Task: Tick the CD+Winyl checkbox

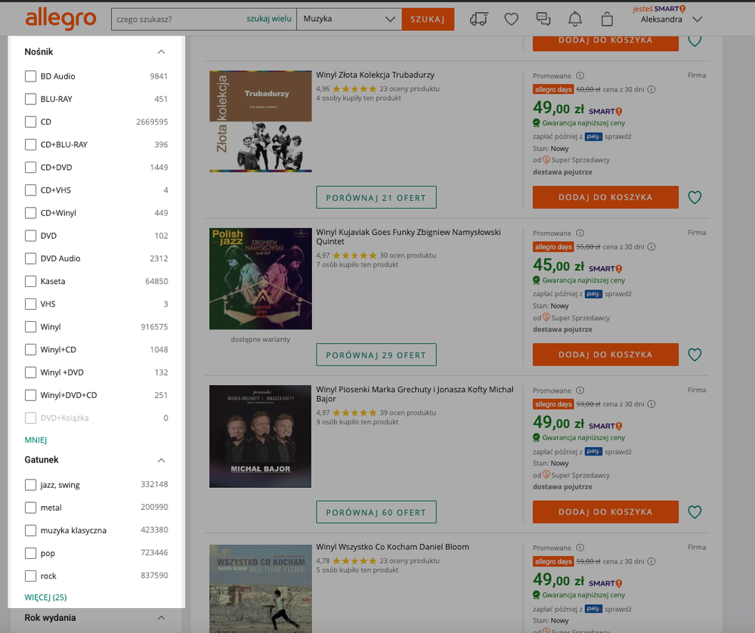Action: point(30,213)
